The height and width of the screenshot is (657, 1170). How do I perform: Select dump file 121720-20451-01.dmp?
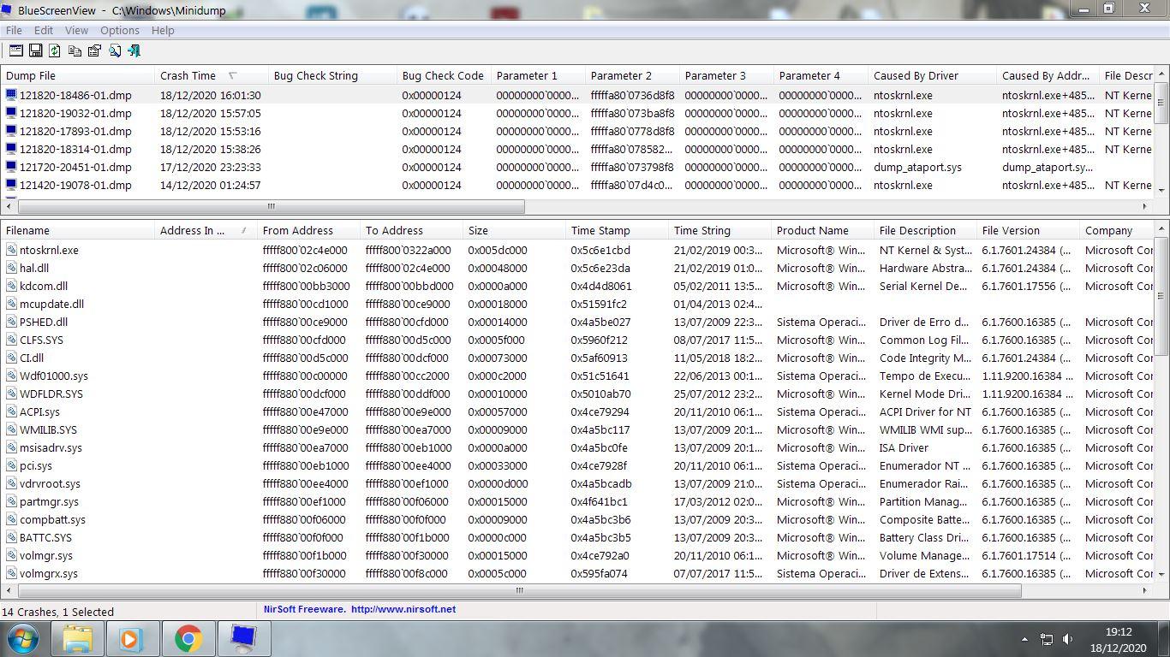click(x=75, y=167)
